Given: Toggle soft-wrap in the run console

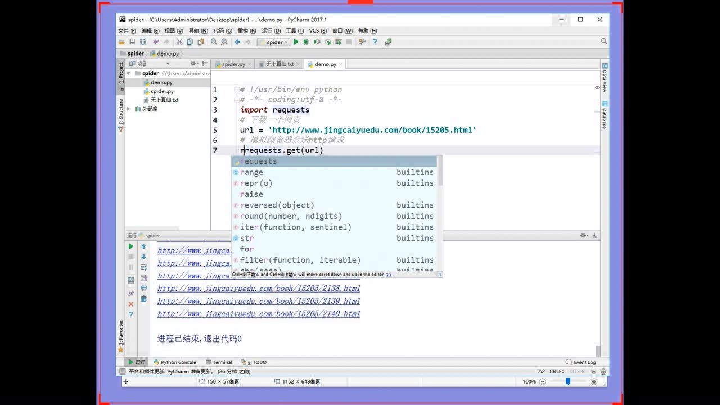Looking at the screenshot, I should pyautogui.click(x=143, y=267).
